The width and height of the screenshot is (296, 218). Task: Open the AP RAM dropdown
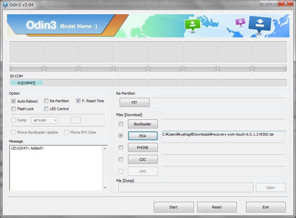click(45, 120)
